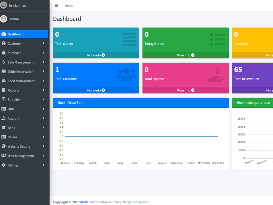Click More link on Total Reservation card
Screen dimensions: 273x205
(x=269, y=90)
